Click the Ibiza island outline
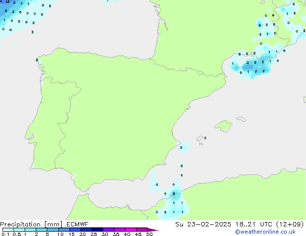The width and height of the screenshot is (306, 236). pyautogui.click(x=199, y=139)
